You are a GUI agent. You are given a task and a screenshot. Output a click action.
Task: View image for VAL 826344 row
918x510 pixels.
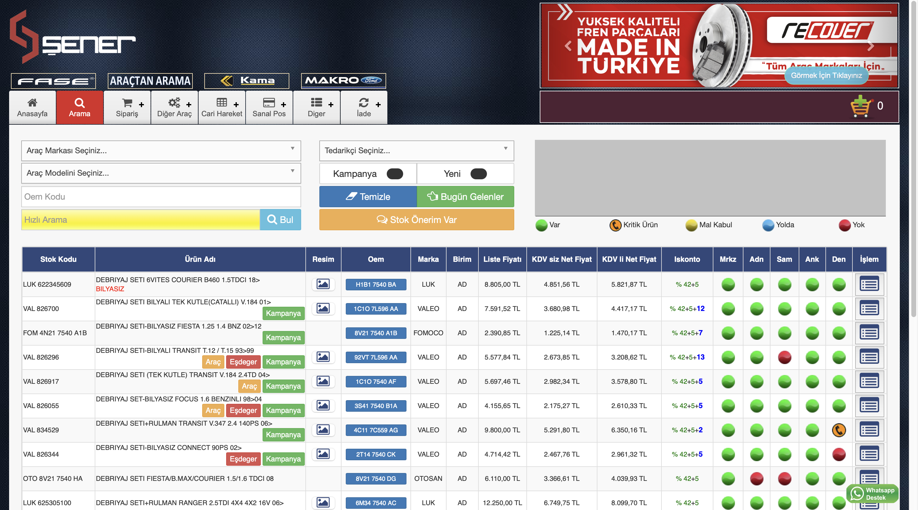click(x=323, y=454)
